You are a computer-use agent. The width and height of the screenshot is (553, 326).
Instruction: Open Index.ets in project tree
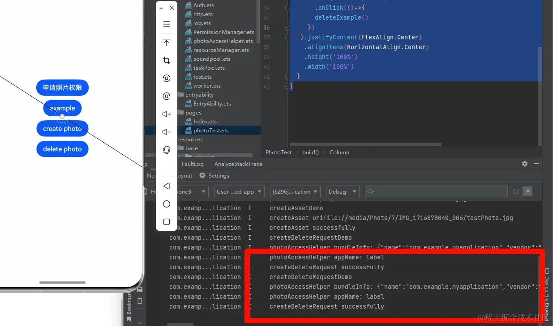(x=205, y=122)
